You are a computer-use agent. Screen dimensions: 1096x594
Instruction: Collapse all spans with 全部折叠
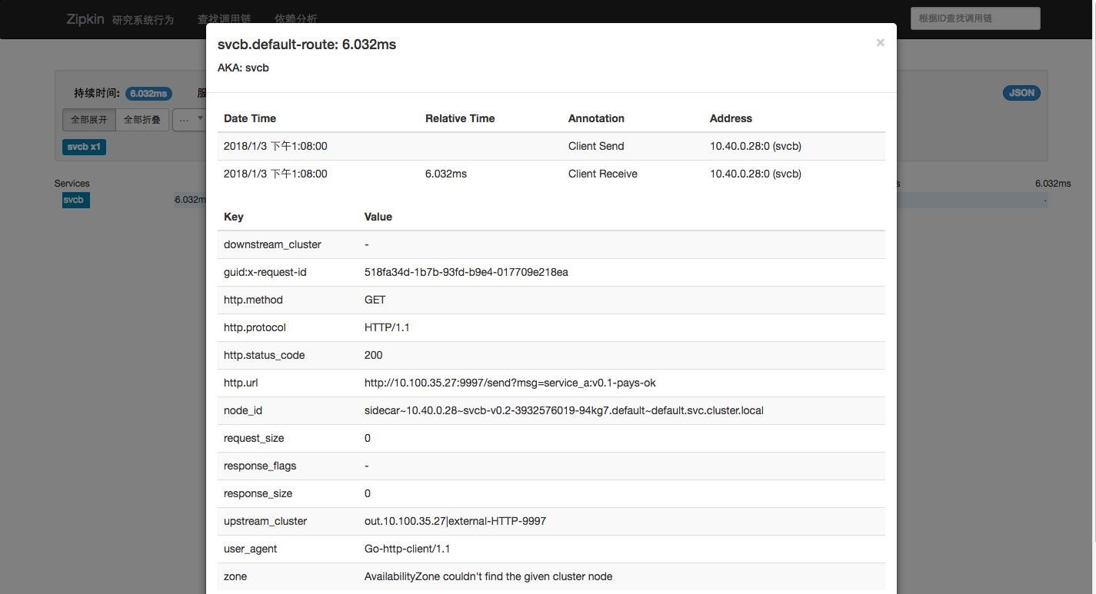[x=142, y=120]
